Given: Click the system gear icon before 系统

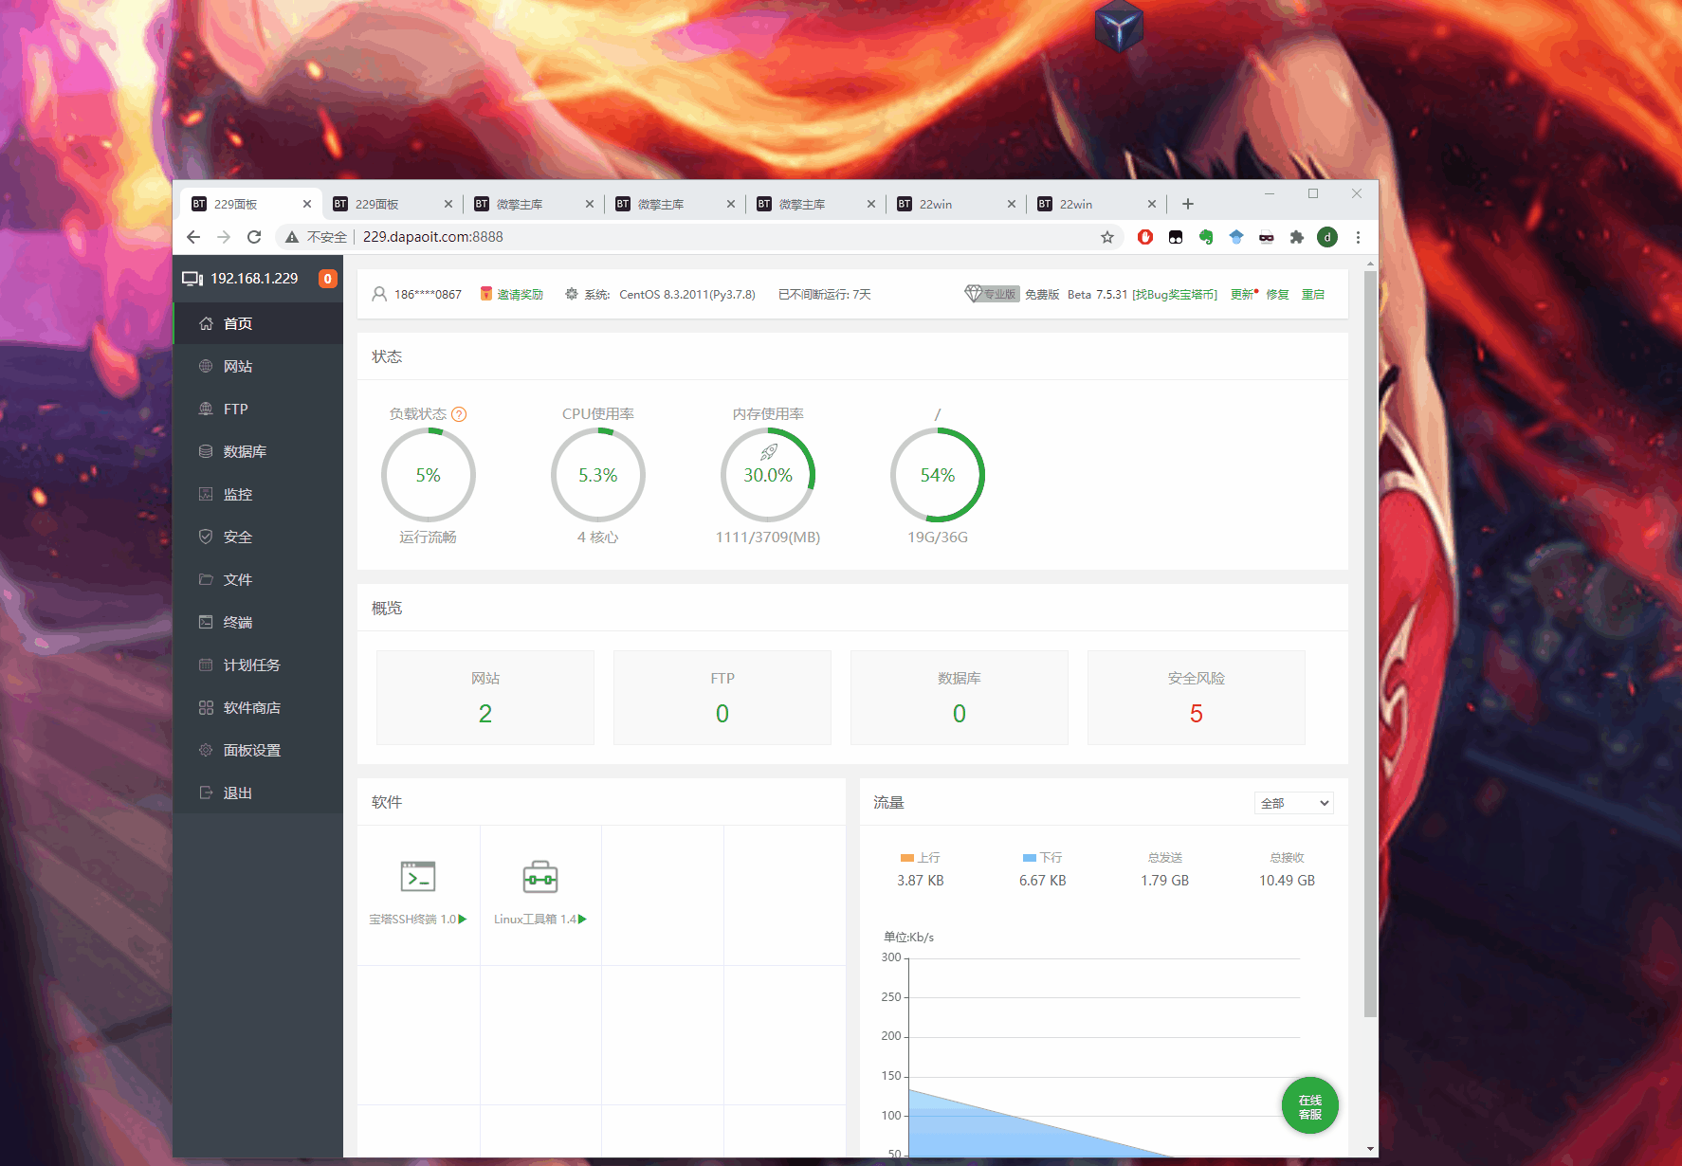Looking at the screenshot, I should click(572, 294).
